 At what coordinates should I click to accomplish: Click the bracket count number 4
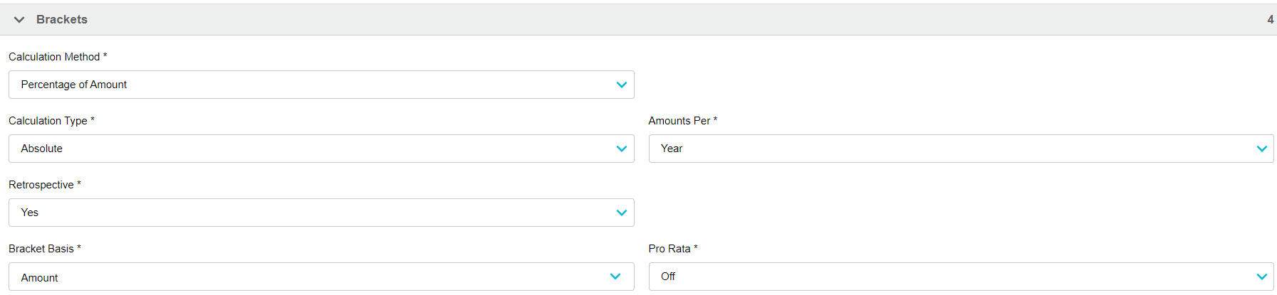(x=1270, y=20)
